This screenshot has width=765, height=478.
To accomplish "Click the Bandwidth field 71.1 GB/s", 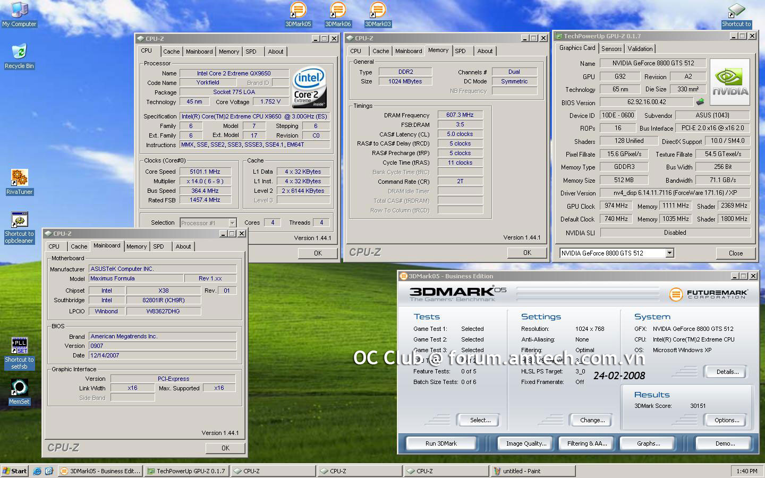I will point(722,180).
